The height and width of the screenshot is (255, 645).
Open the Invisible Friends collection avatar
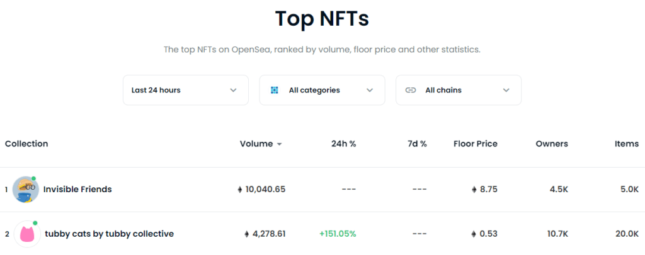coord(25,190)
